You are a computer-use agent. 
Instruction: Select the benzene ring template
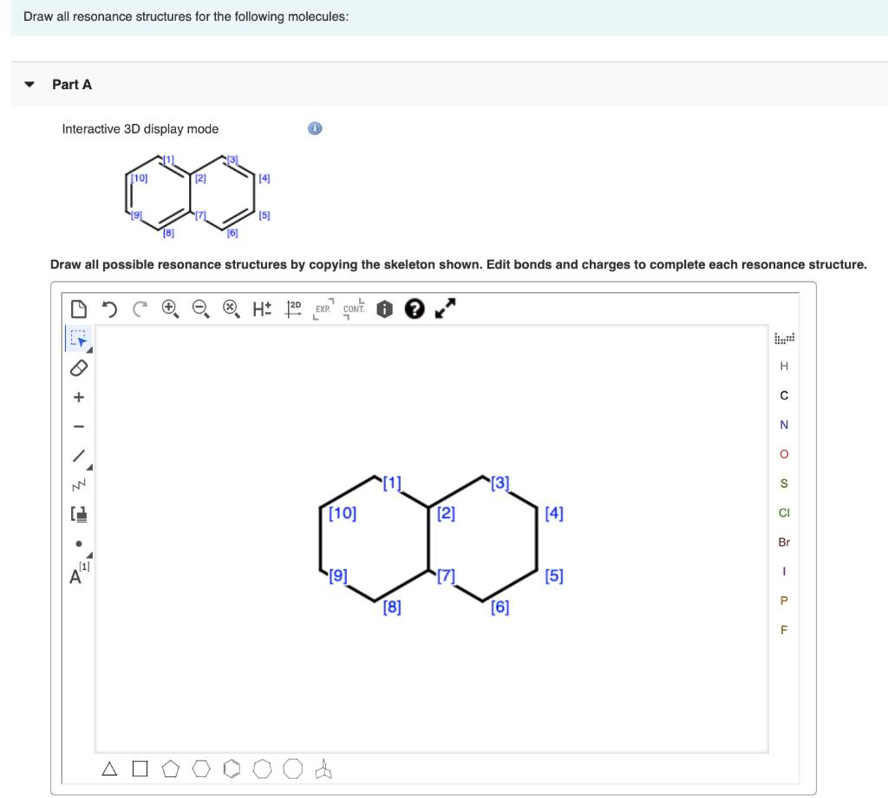point(232,769)
